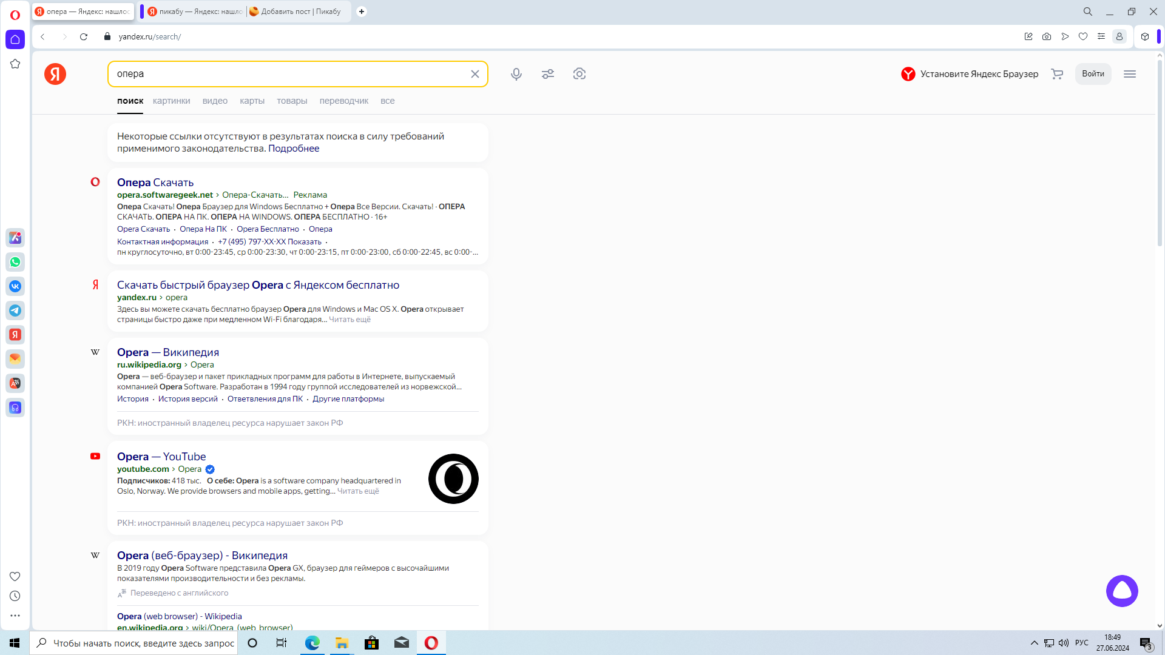
Task: Open the Windows notification center
Action: click(1146, 643)
